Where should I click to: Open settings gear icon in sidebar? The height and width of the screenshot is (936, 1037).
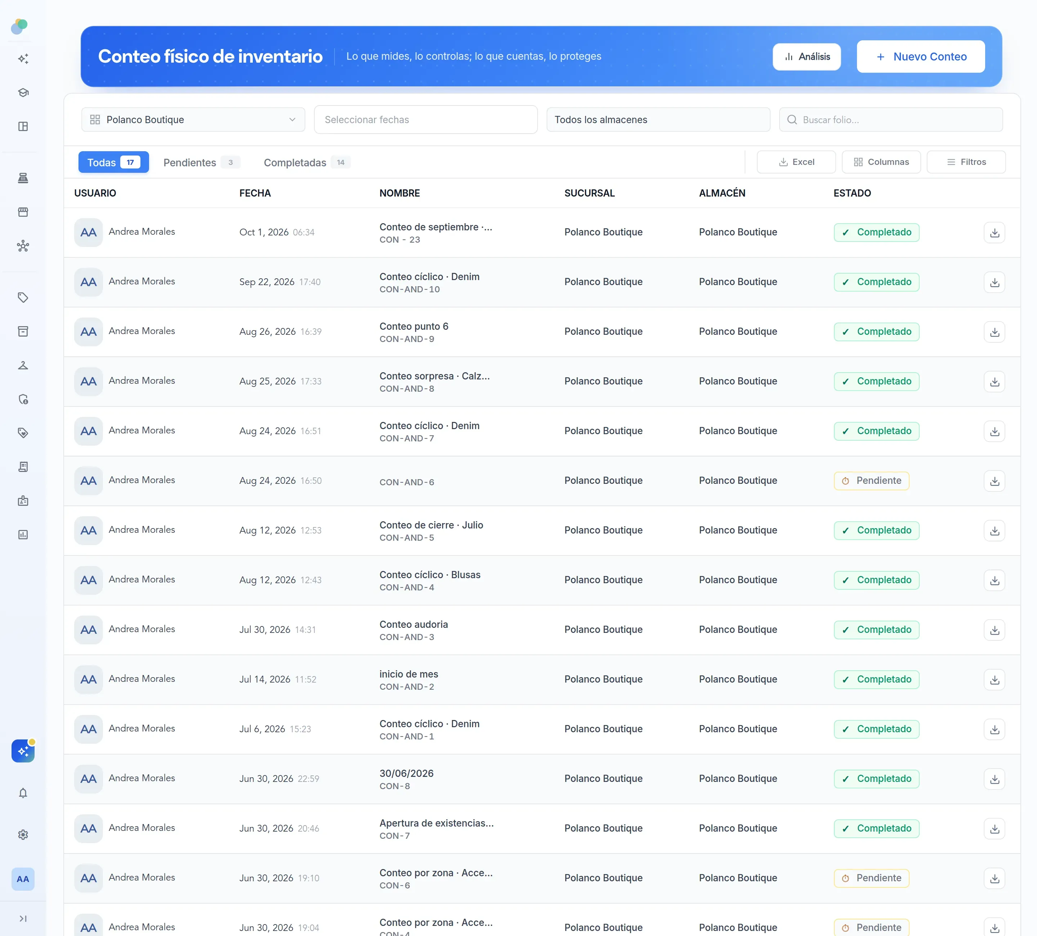23,835
